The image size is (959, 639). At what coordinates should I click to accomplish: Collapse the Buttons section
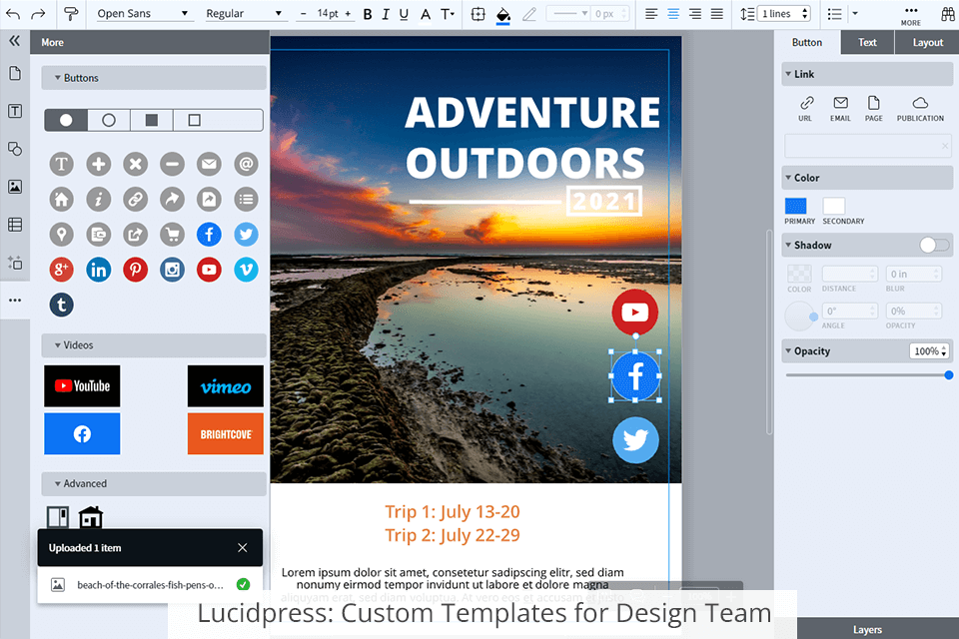[154, 78]
